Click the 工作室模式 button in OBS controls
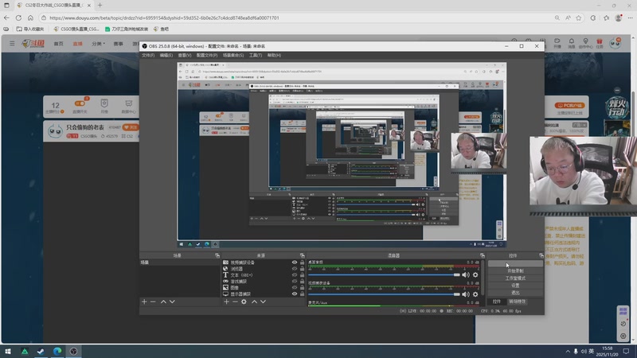This screenshot has height=358, width=637. pos(515,278)
